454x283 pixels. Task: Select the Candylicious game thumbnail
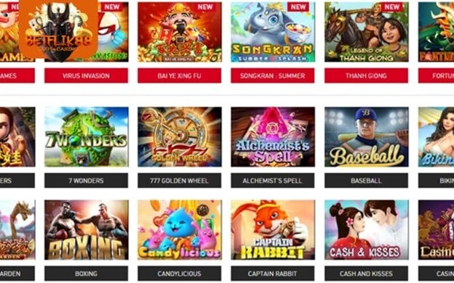(x=180, y=230)
